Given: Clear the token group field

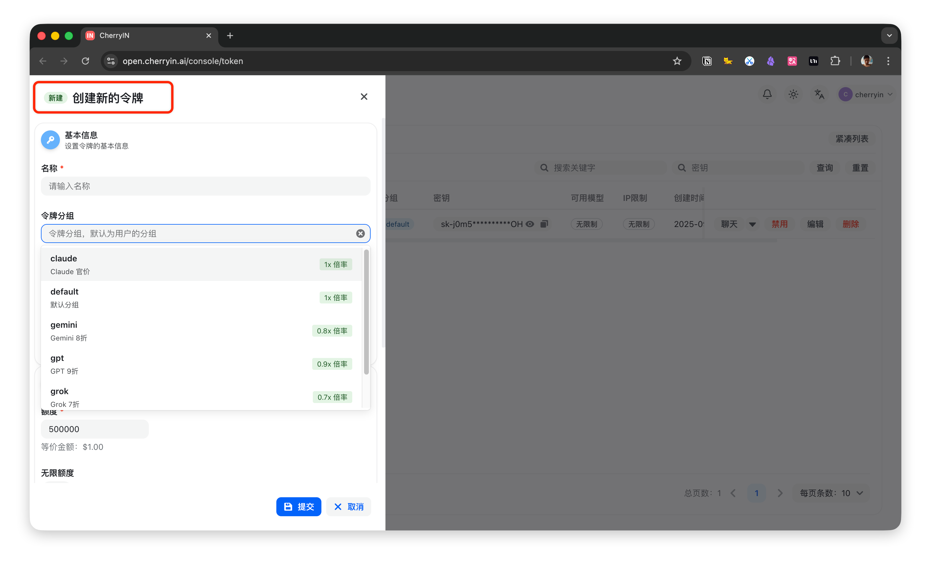Looking at the screenshot, I should (360, 233).
